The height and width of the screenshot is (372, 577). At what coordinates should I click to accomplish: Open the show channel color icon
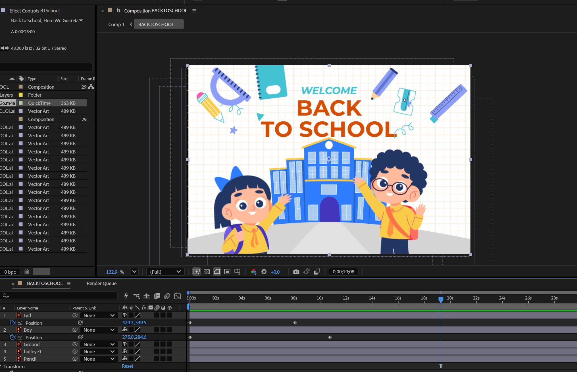[254, 272]
